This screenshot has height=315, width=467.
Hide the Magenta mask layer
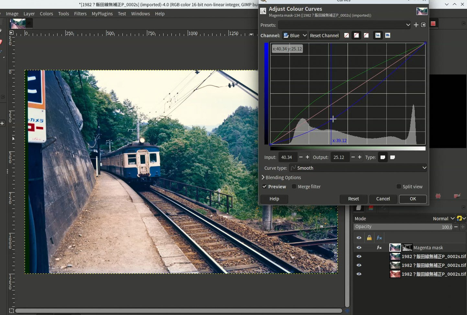pyautogui.click(x=359, y=248)
